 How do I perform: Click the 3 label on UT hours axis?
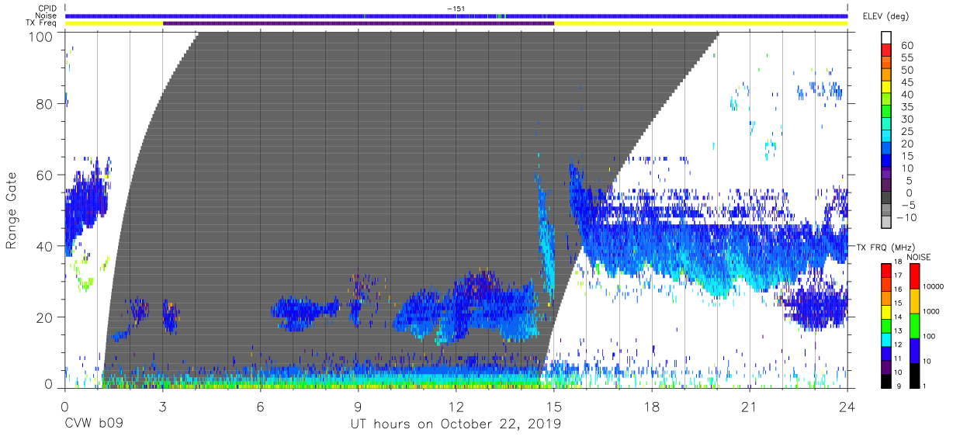[x=162, y=406]
